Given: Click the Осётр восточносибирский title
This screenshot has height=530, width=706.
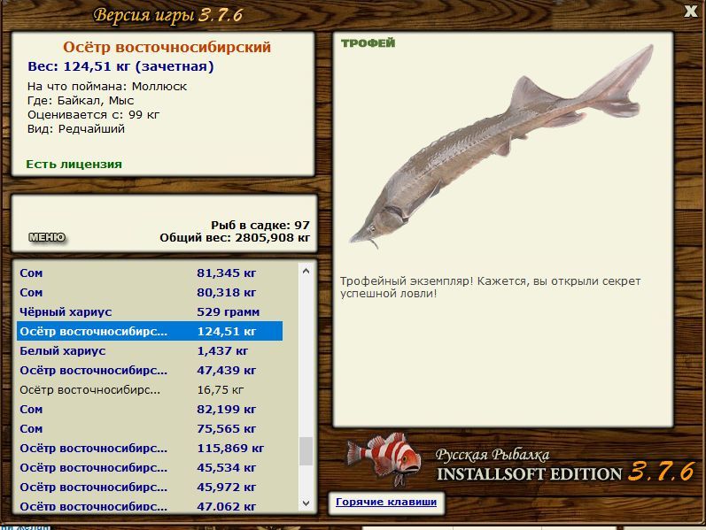Looking at the screenshot, I should (x=167, y=47).
